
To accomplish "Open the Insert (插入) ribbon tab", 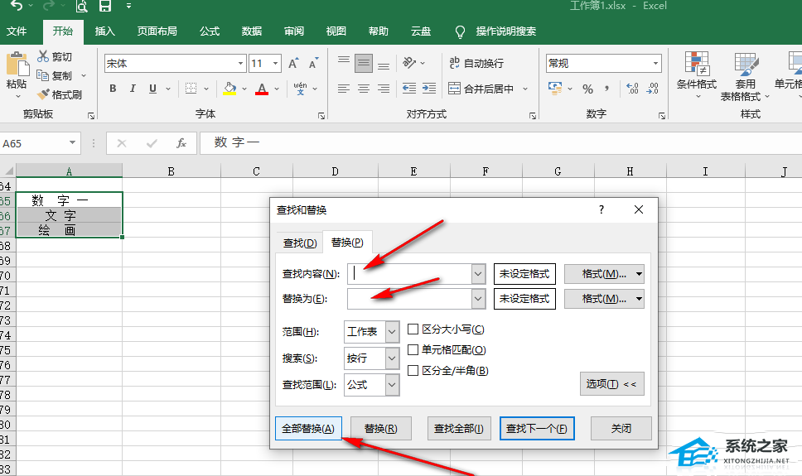I will click(x=105, y=31).
